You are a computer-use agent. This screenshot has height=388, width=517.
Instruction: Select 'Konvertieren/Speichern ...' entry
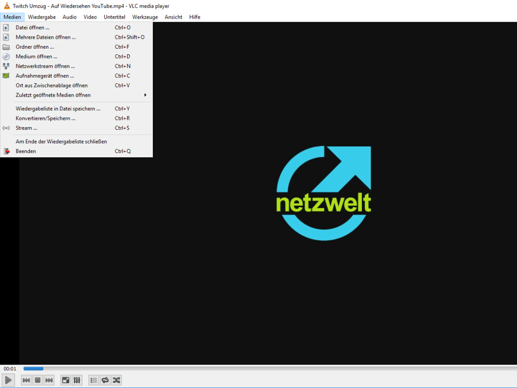[x=76, y=118]
